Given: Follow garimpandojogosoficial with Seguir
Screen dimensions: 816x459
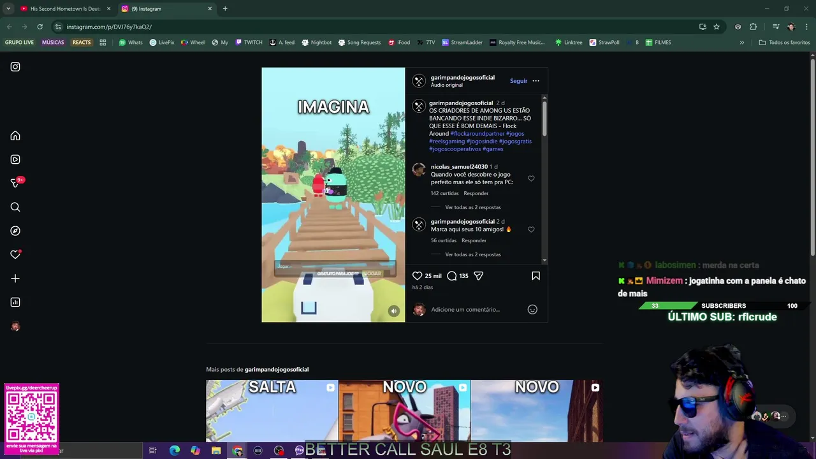Looking at the screenshot, I should pyautogui.click(x=518, y=81).
